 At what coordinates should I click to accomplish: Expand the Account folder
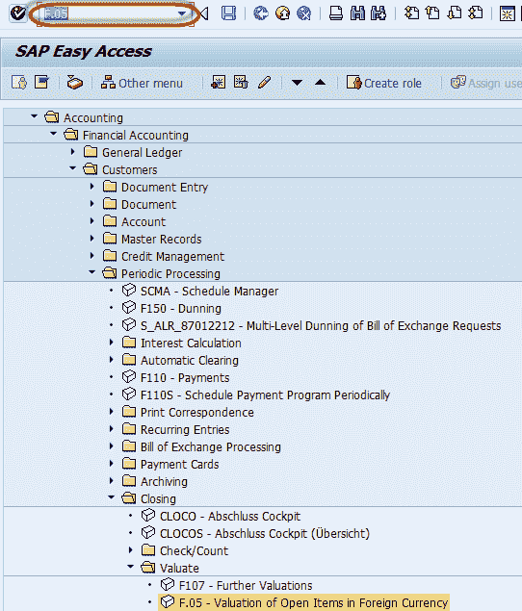[91, 221]
